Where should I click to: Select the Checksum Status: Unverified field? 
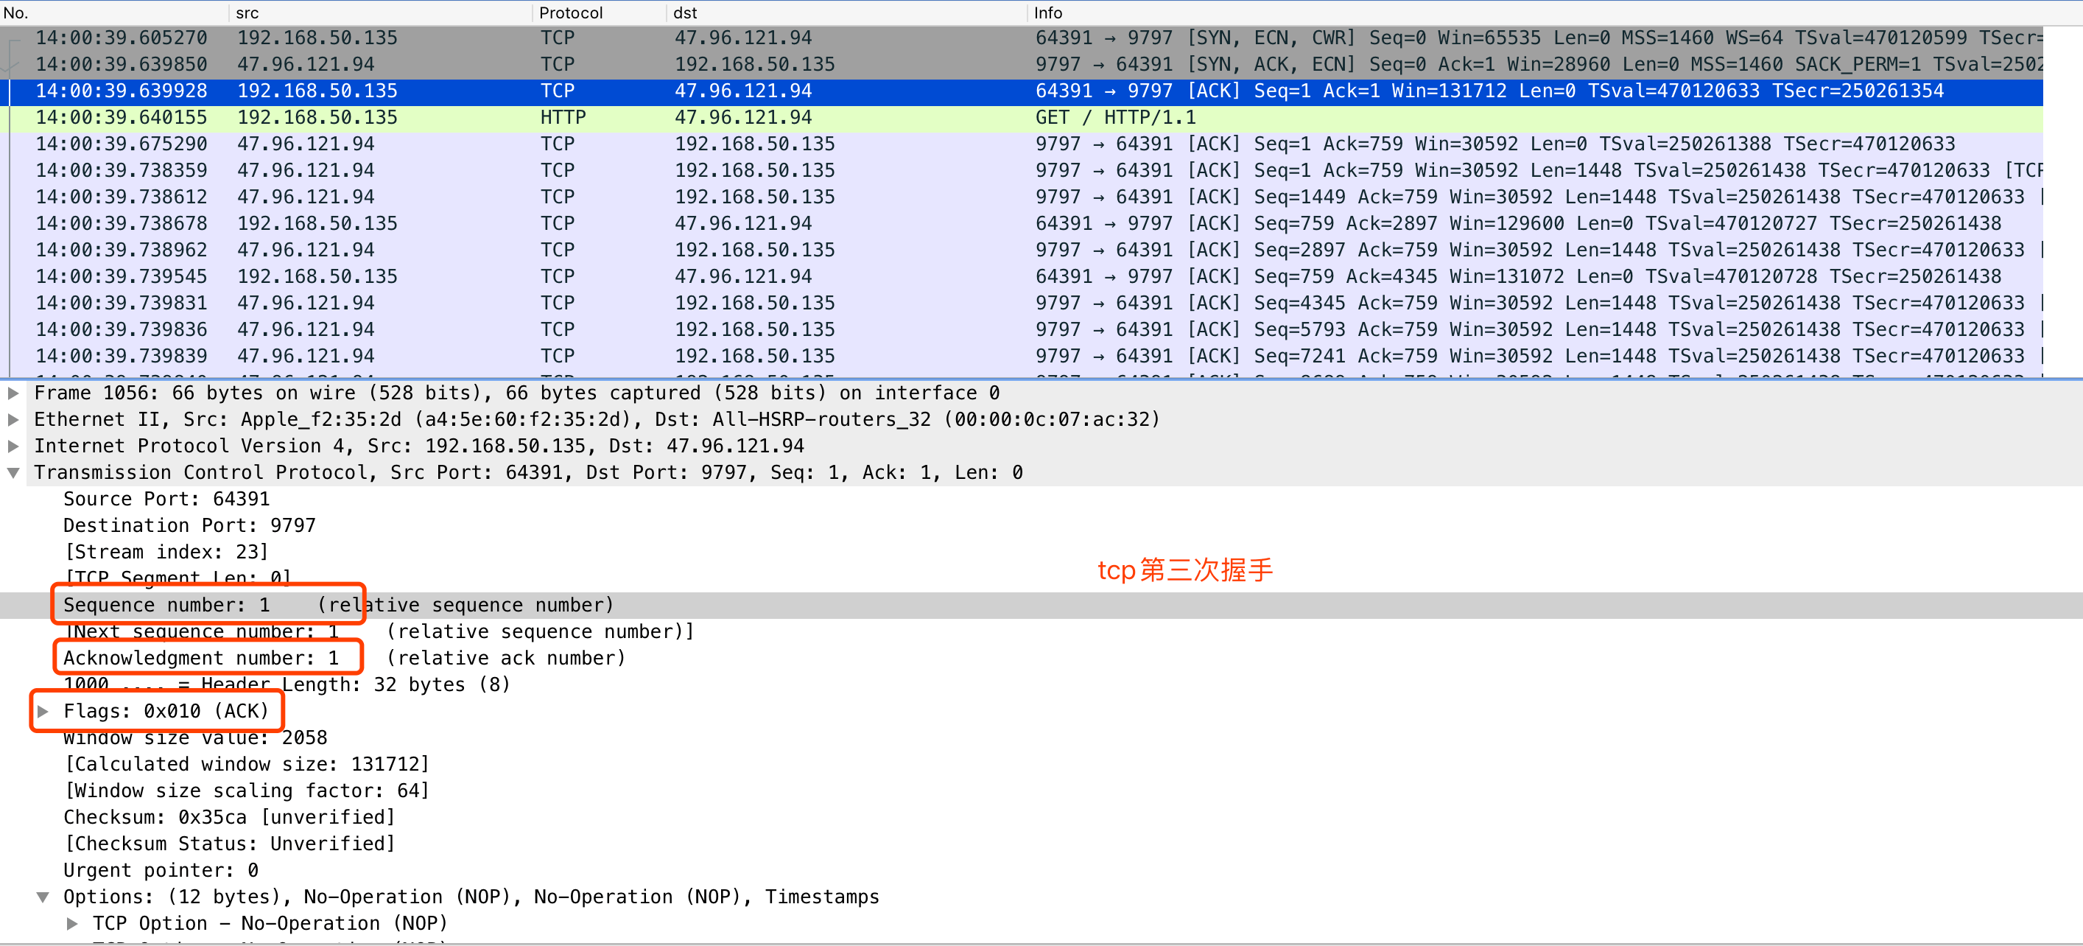[1041, 845]
